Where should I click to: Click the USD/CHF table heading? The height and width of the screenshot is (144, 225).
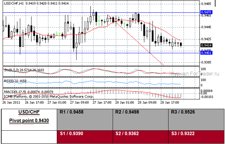(29, 112)
